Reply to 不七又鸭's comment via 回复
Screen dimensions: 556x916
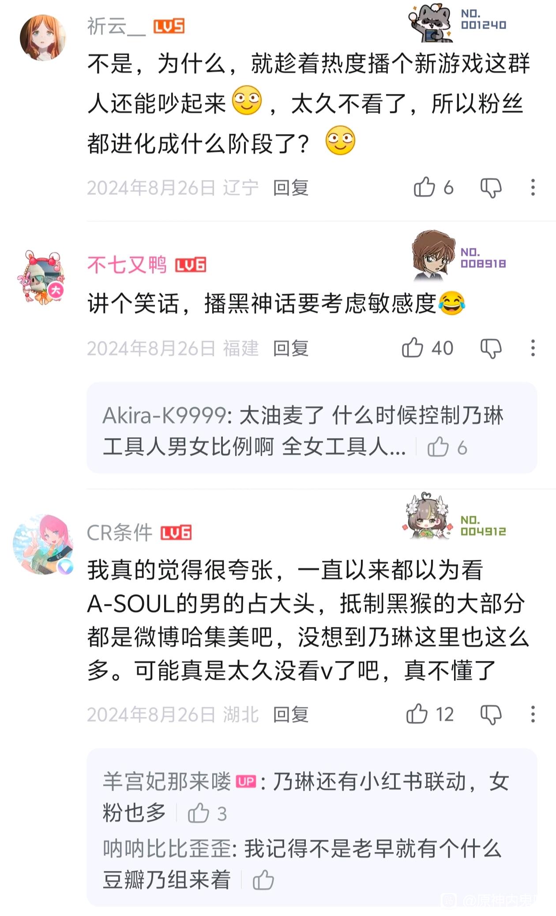pyautogui.click(x=290, y=349)
